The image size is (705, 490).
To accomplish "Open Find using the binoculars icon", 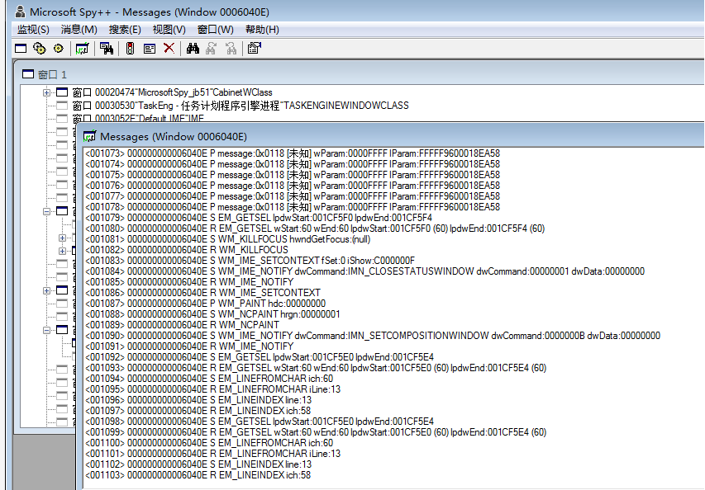I will (x=193, y=48).
